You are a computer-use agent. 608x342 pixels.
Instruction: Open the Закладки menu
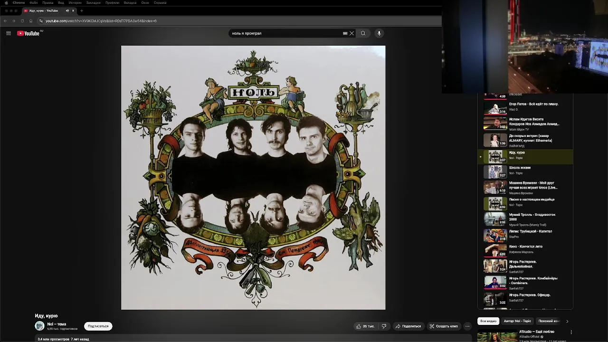pyautogui.click(x=93, y=3)
